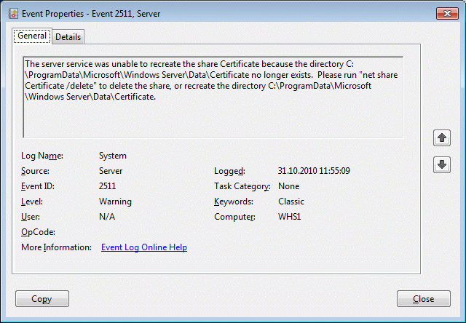Click the User value N/A
Image resolution: width=466 pixels, height=323 pixels.
pos(107,217)
